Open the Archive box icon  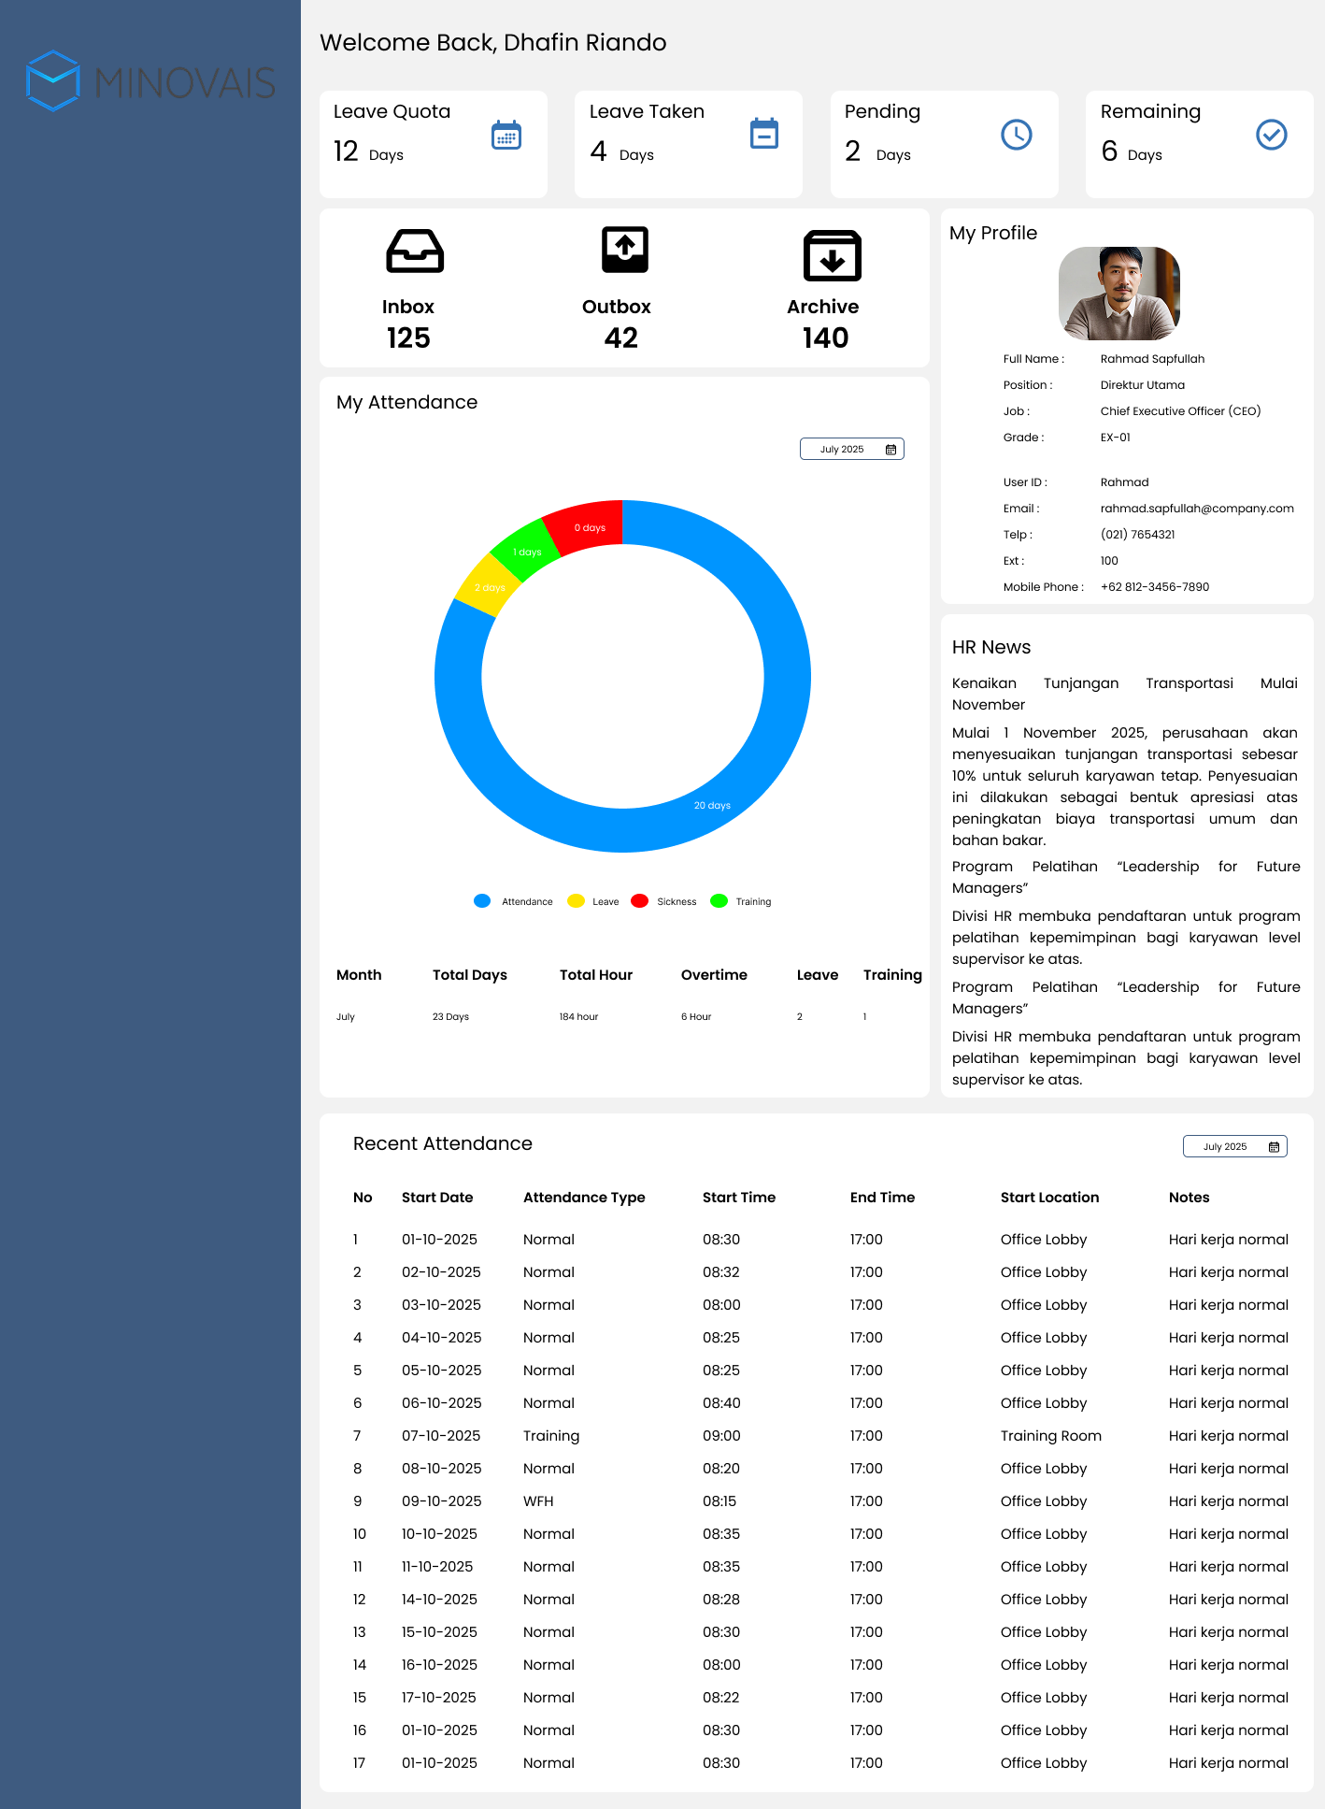coord(832,255)
